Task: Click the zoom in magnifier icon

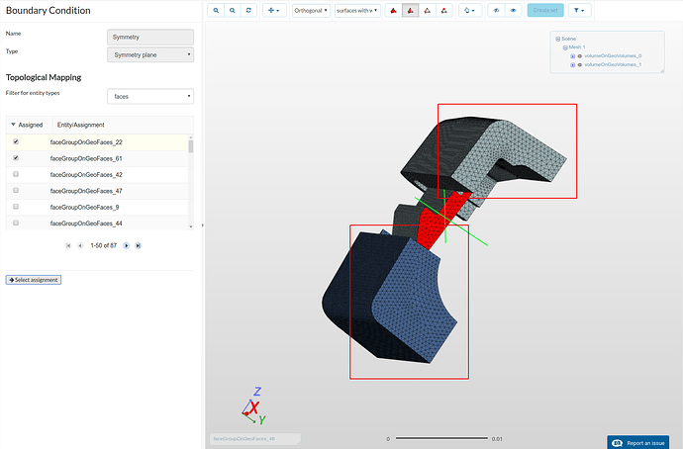Action: point(216,10)
